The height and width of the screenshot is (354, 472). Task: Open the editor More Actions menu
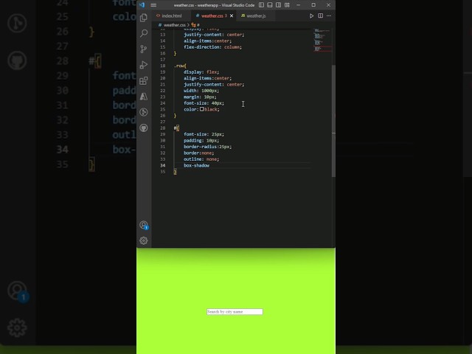coord(329,15)
